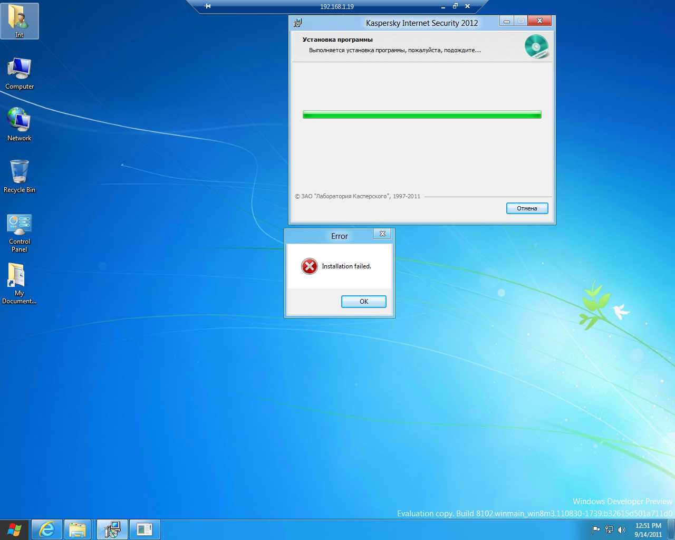The height and width of the screenshot is (540, 675).
Task: Open the Int user folder desktop icon
Action: point(20,21)
